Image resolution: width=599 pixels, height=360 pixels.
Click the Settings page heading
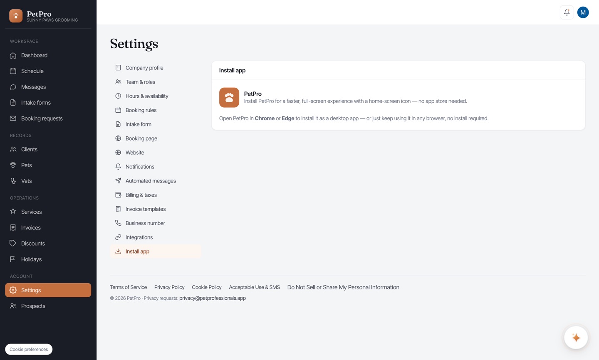coord(134,44)
